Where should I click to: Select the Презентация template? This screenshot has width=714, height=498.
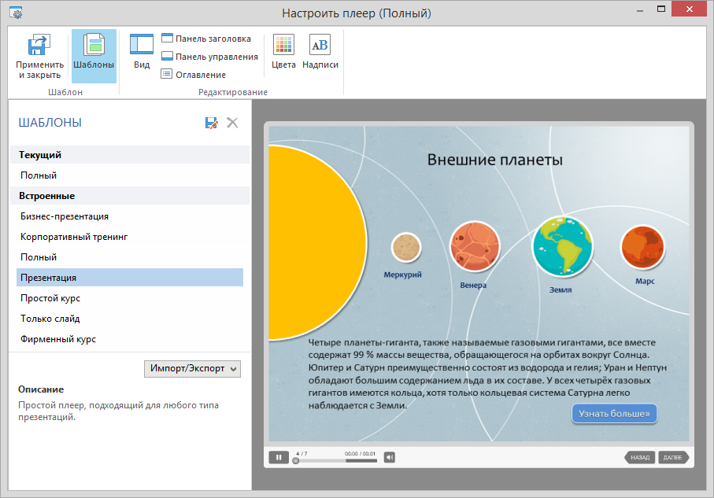130,278
